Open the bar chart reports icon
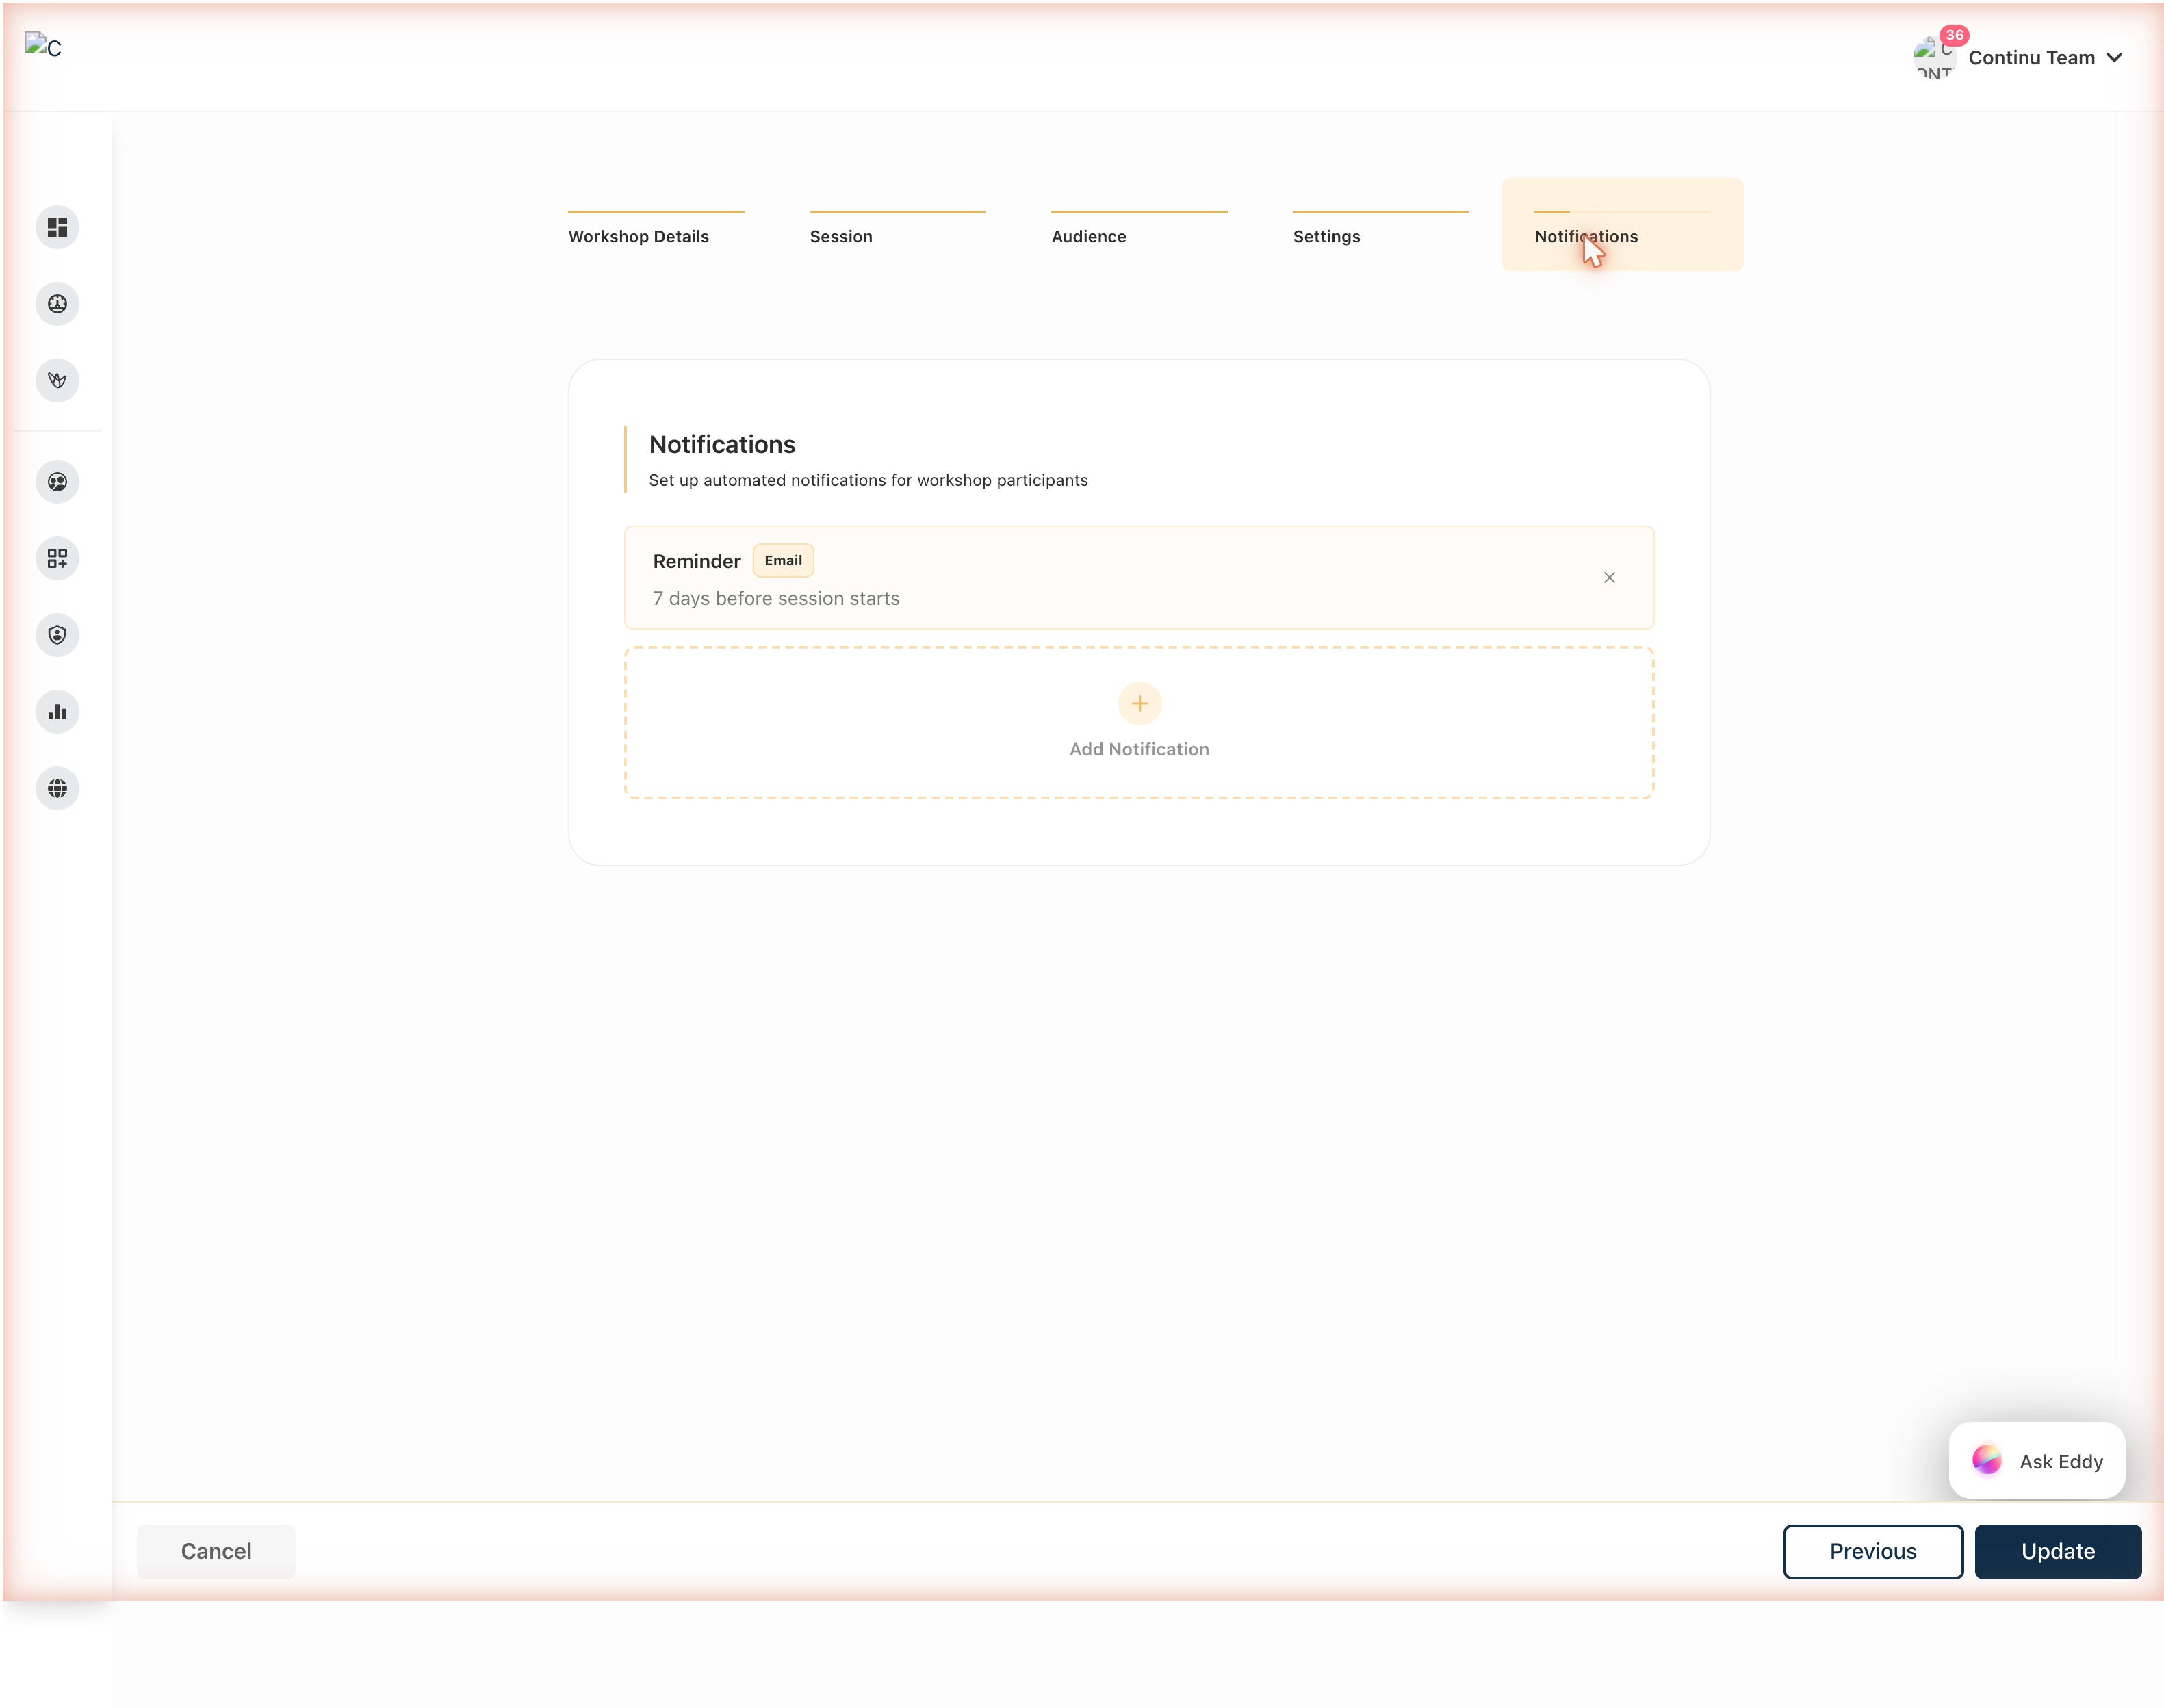This screenshot has height=1708, width=2164. tap(57, 712)
